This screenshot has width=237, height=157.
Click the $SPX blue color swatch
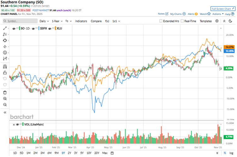[x=39, y=28]
